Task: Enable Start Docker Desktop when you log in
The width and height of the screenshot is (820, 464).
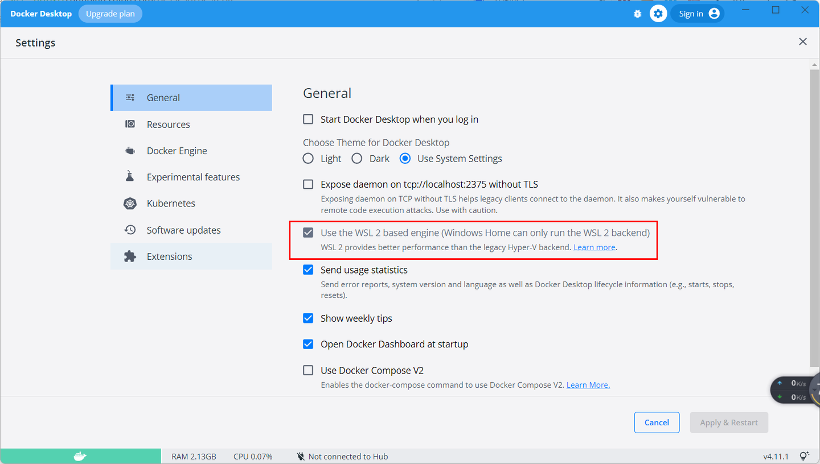Action: pyautogui.click(x=308, y=119)
